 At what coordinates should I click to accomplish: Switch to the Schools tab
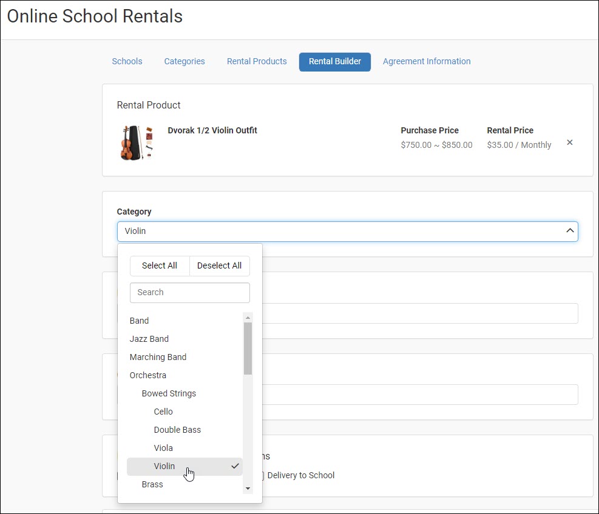tap(127, 61)
